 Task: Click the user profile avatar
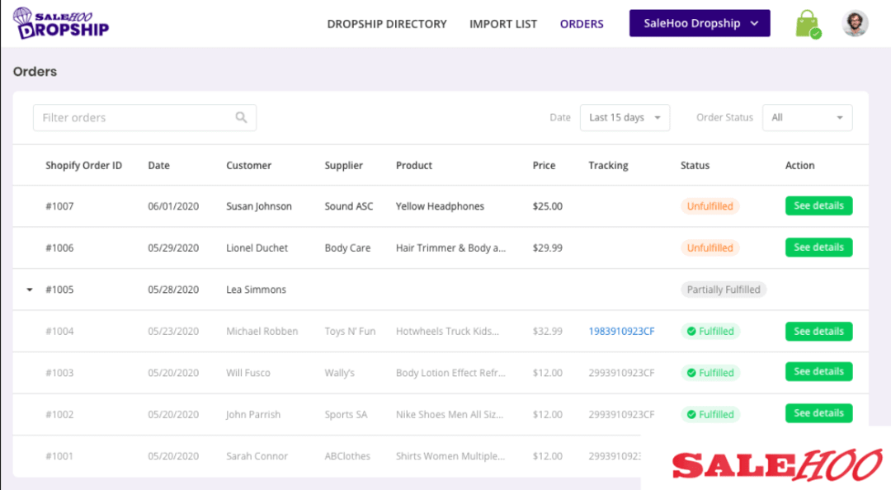click(856, 23)
